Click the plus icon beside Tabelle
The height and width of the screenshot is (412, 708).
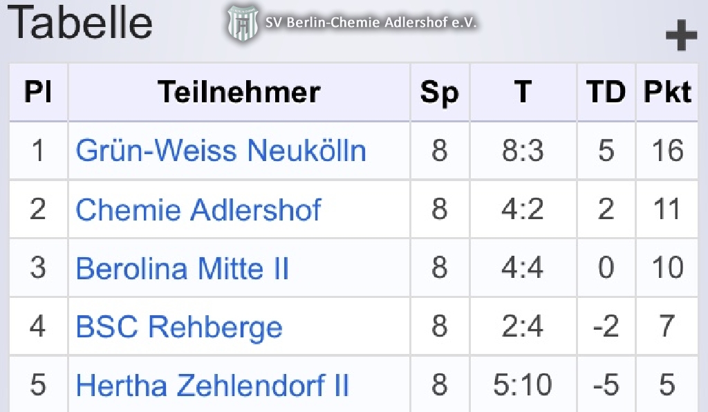(681, 37)
